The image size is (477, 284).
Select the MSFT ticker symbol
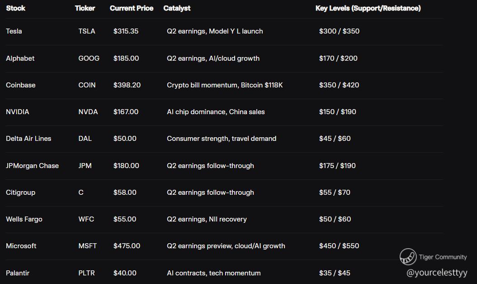click(87, 246)
